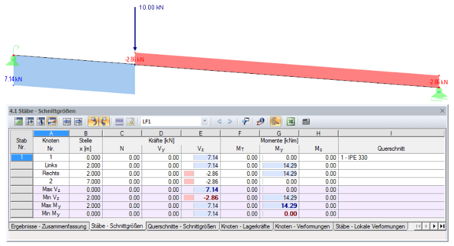Jump to first tab with scroll button
This screenshot has width=454, height=246.
click(418, 226)
